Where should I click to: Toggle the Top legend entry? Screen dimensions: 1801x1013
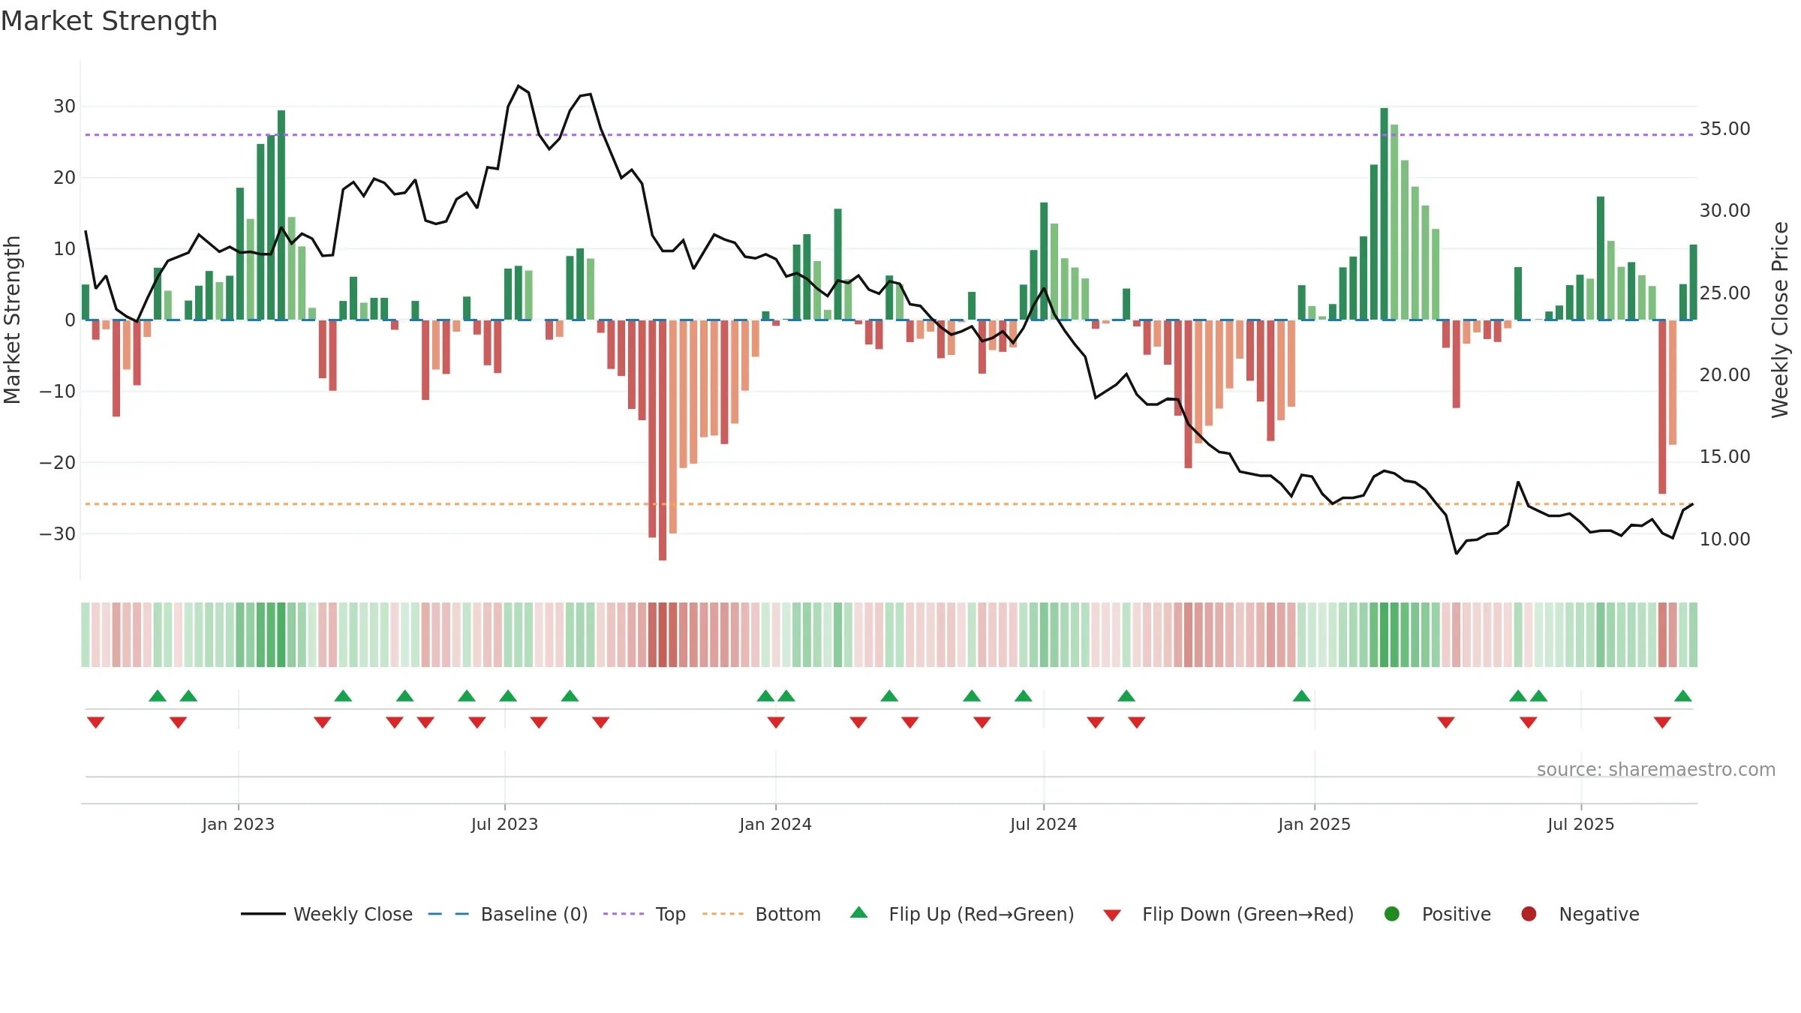pos(645,914)
